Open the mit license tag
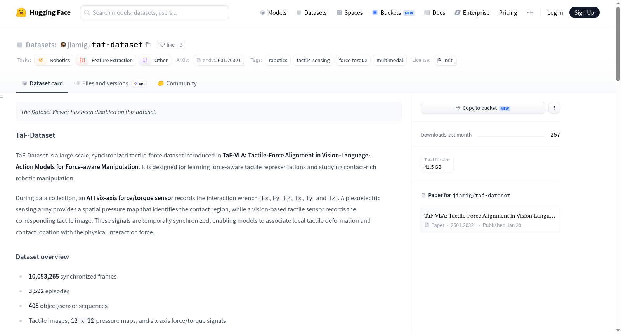Screen dimensions: 621x334 [x=445, y=60]
